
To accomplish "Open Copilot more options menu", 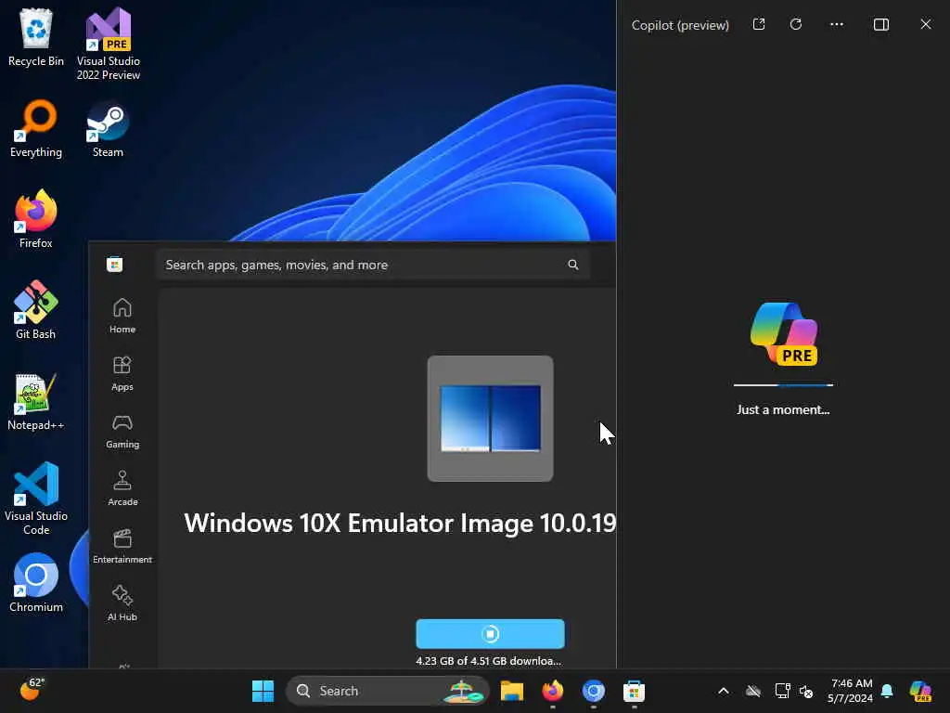I will click(837, 24).
